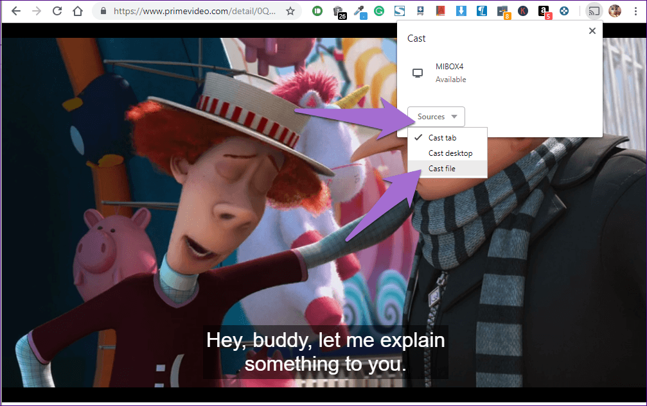The image size is (647, 406).
Task: Choose Cast desktop from the sources list
Action: pos(450,153)
